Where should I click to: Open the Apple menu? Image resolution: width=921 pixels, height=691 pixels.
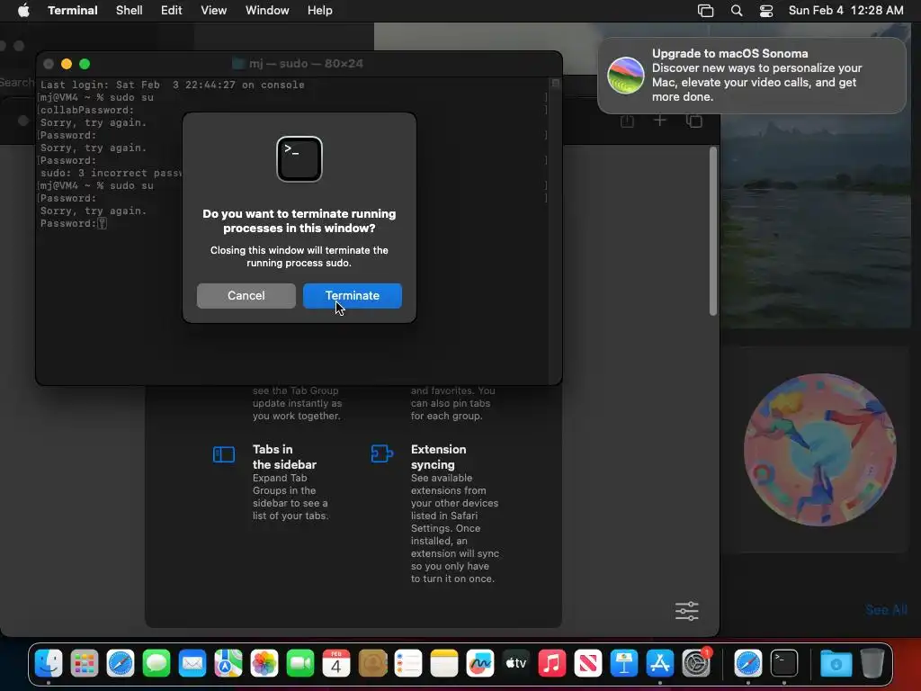click(23, 11)
